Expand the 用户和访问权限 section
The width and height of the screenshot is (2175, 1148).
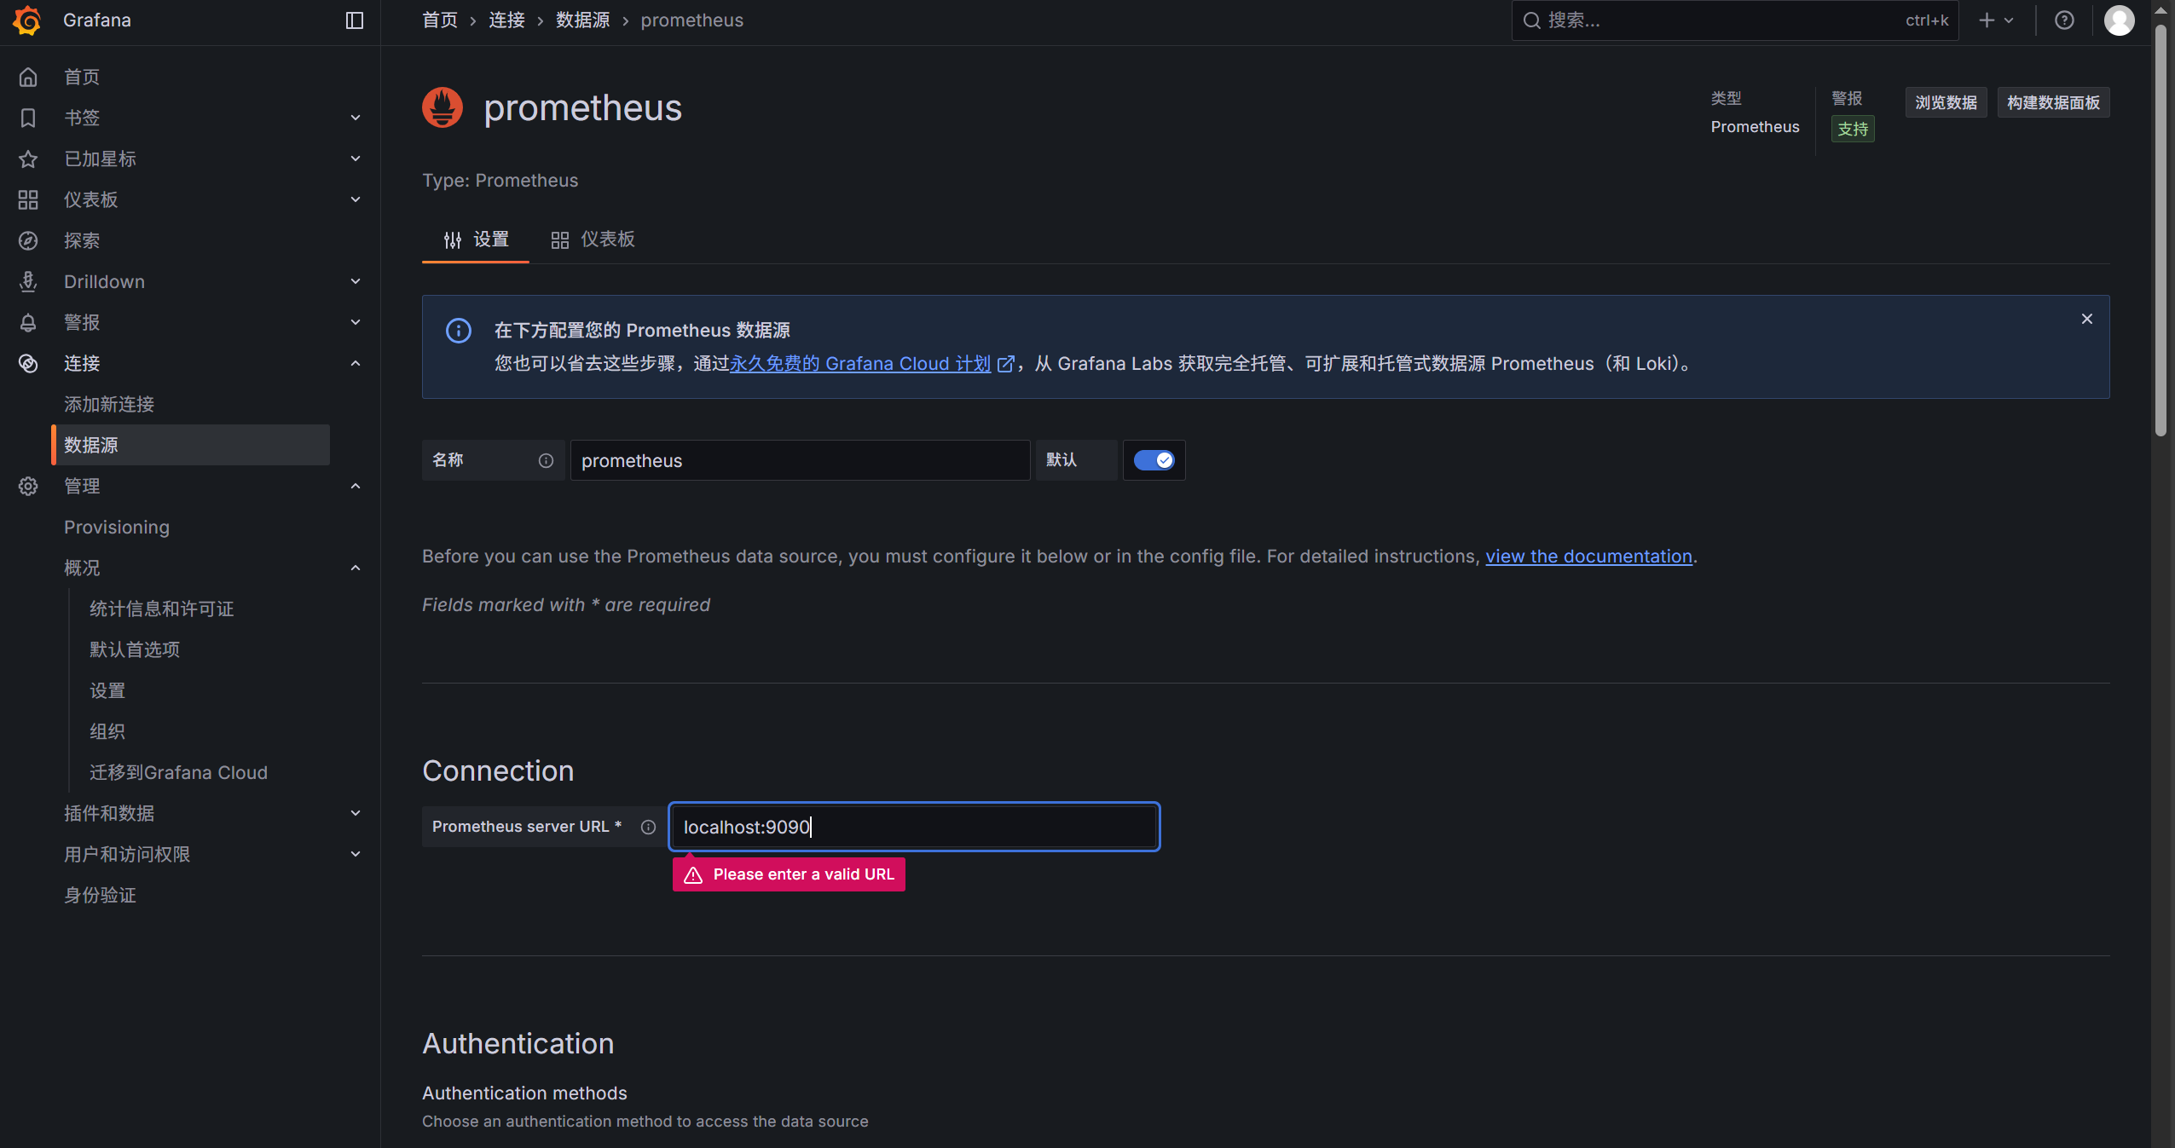coord(356,854)
